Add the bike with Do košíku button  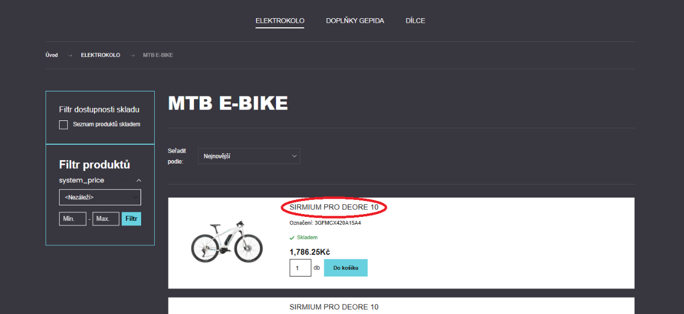345,268
